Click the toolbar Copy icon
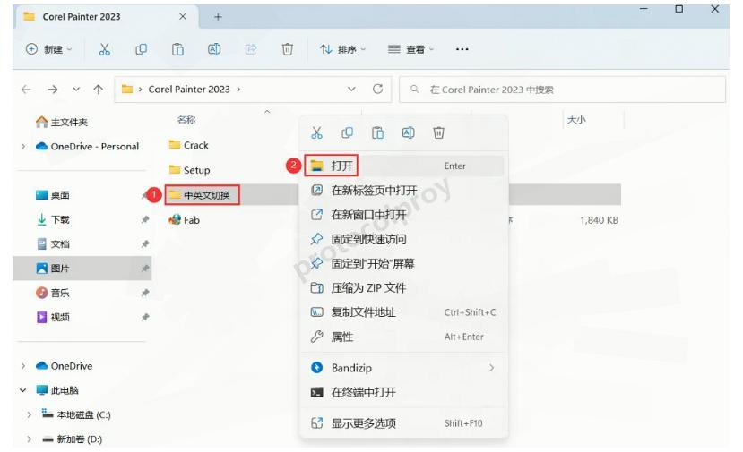 pyautogui.click(x=141, y=49)
